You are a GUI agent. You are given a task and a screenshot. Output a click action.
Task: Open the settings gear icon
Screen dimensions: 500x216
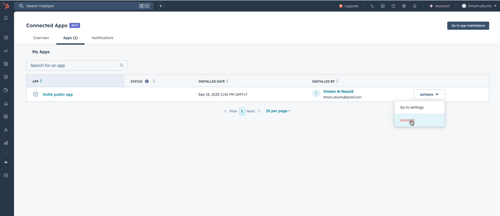(x=404, y=6)
